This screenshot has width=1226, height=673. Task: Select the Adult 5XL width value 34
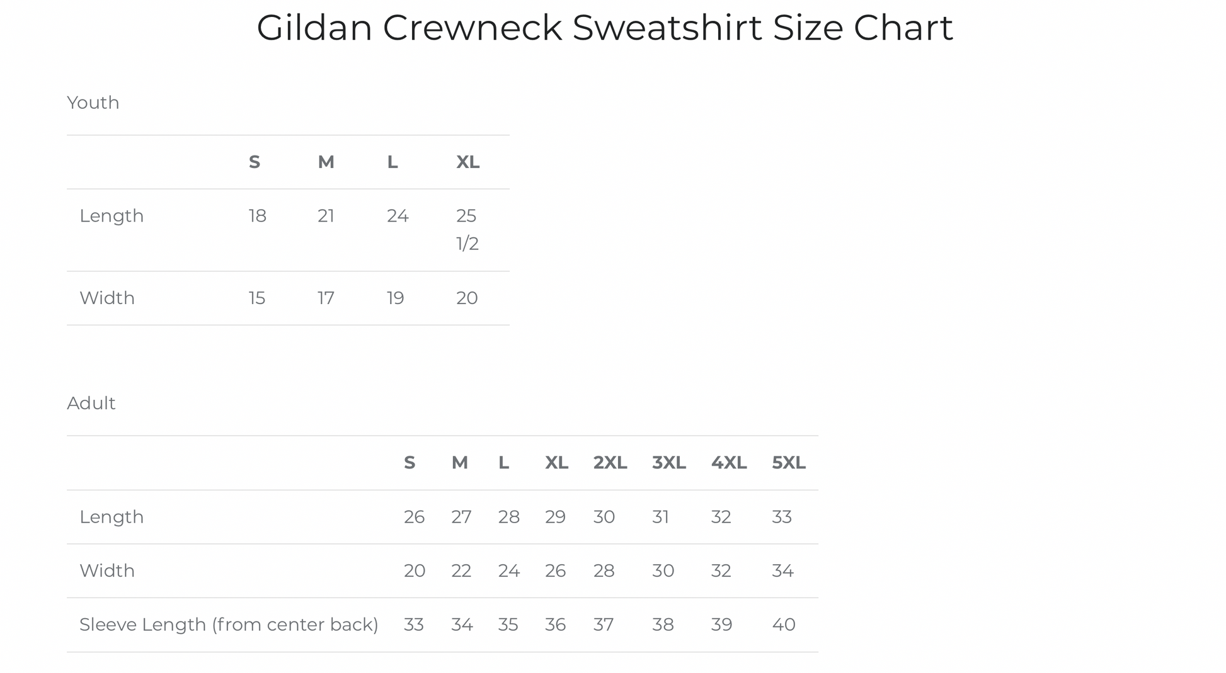(x=782, y=571)
